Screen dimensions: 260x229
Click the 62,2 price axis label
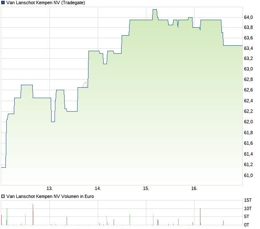248,111
